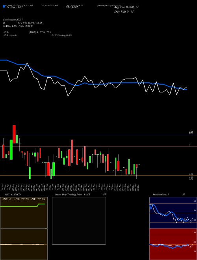Screen dimensions: 197x260
Task: Click the 'Intra Day Trading Price & MR' title
Action: pyautogui.click(x=72, y=195)
